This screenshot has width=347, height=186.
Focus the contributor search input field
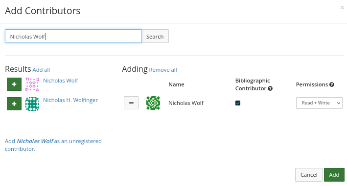(x=73, y=36)
